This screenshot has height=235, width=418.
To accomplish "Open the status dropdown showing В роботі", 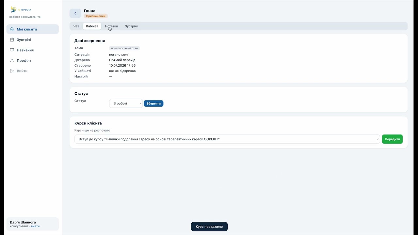I will click(126, 103).
